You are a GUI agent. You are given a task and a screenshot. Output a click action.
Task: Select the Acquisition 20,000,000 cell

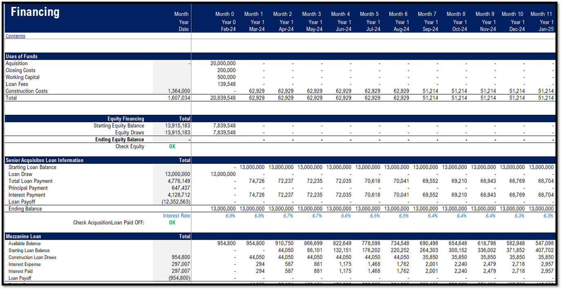point(223,63)
